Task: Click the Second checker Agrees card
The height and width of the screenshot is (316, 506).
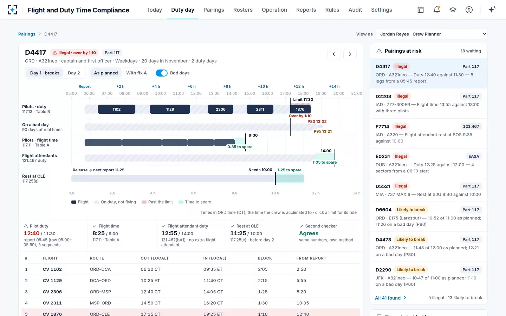Action: coord(328,235)
